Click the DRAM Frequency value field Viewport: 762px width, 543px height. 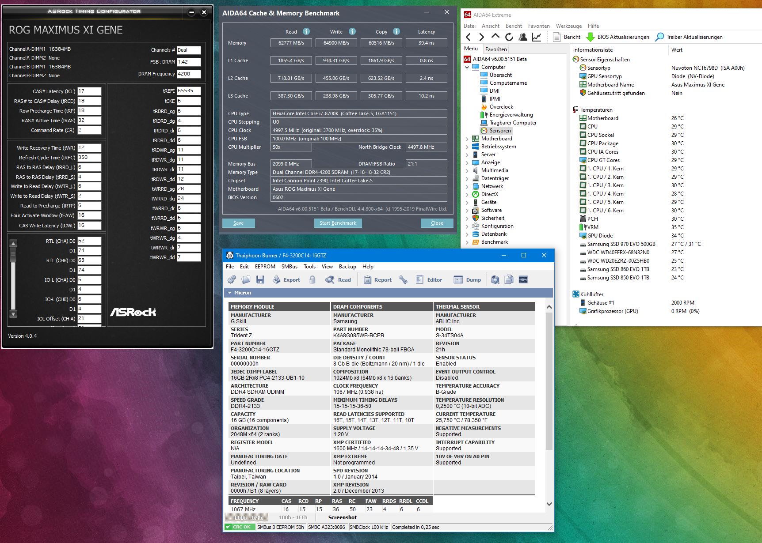(189, 74)
